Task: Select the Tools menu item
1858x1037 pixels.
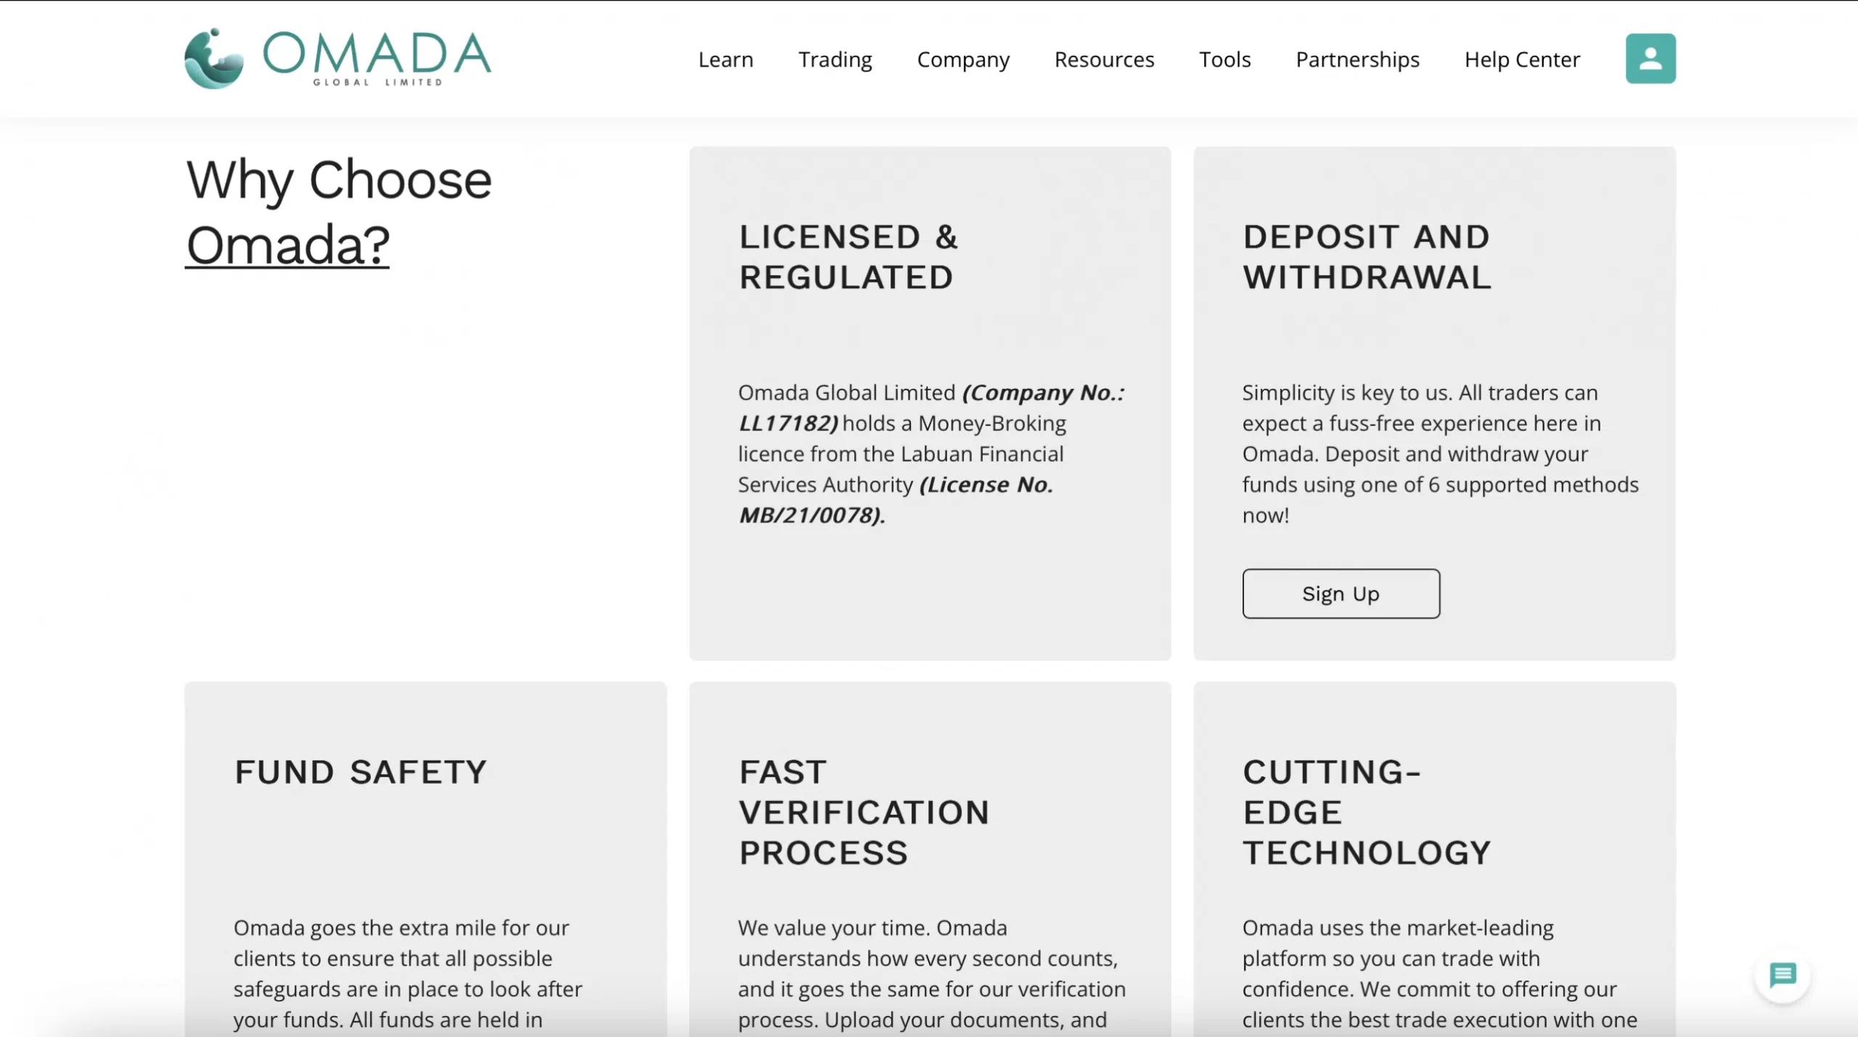Action: click(x=1225, y=60)
